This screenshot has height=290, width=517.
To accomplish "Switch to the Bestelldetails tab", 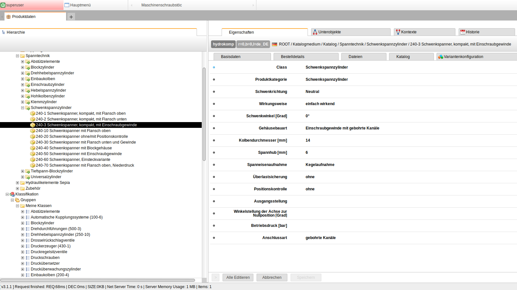I will [293, 56].
